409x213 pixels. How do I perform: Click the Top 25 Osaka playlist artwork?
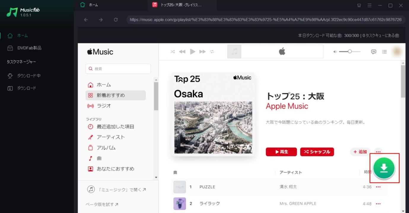(213, 114)
